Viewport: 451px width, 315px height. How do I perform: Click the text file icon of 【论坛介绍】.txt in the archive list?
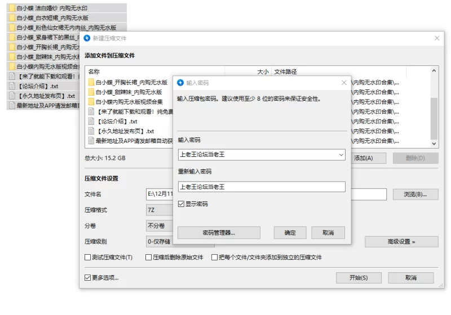click(x=91, y=121)
